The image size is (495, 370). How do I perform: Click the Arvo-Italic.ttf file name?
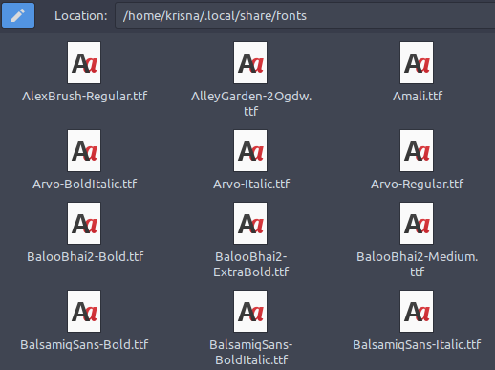(251, 184)
